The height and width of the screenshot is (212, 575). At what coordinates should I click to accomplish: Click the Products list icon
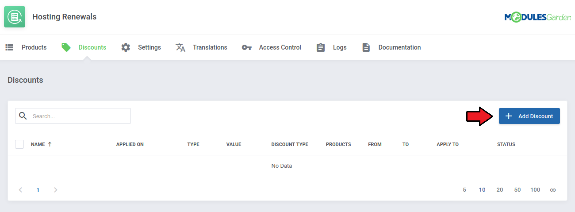pyautogui.click(x=9, y=47)
